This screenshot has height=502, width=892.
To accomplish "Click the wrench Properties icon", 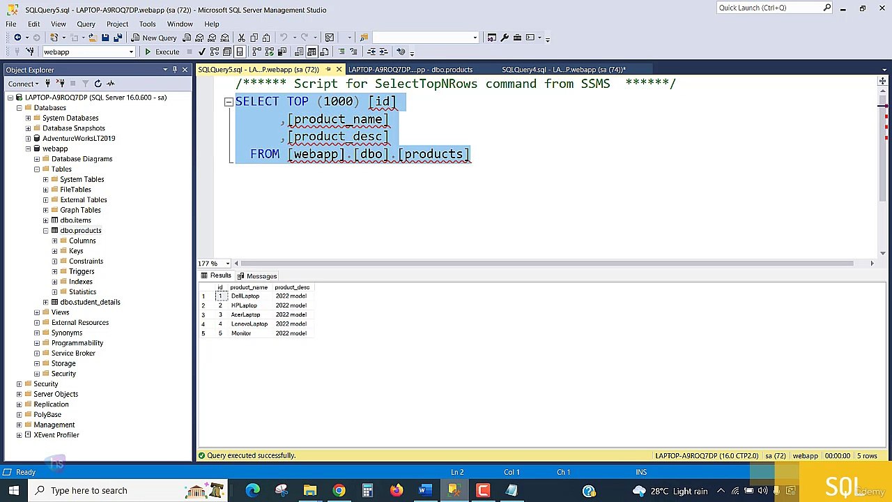I will click(505, 38).
